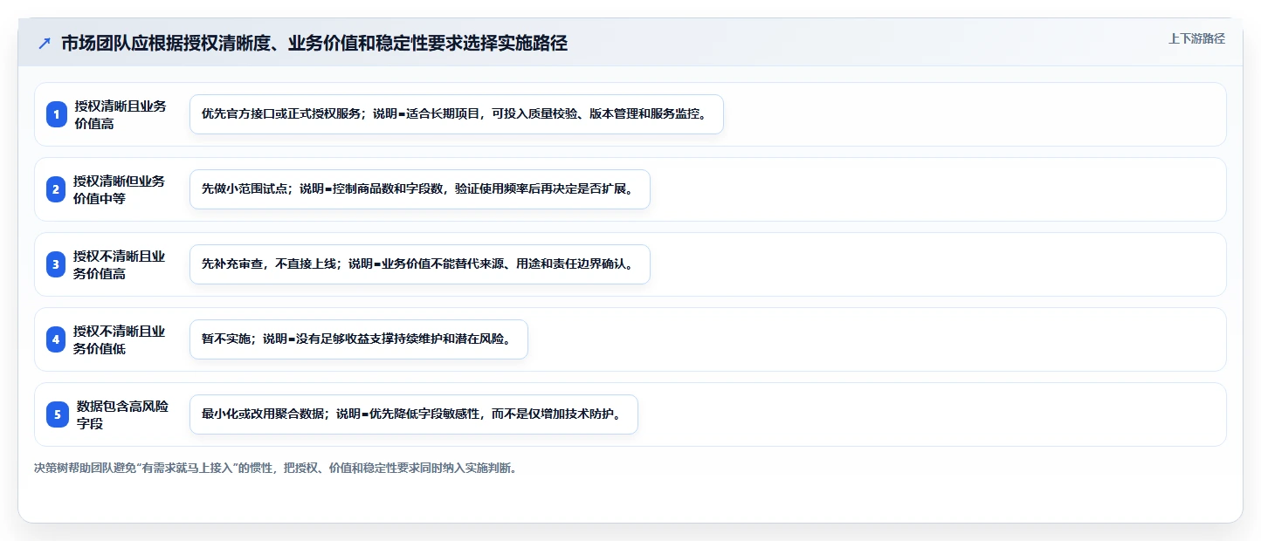
Task: Click the box 优先官方接口或正式授权服务
Action: coord(457,114)
